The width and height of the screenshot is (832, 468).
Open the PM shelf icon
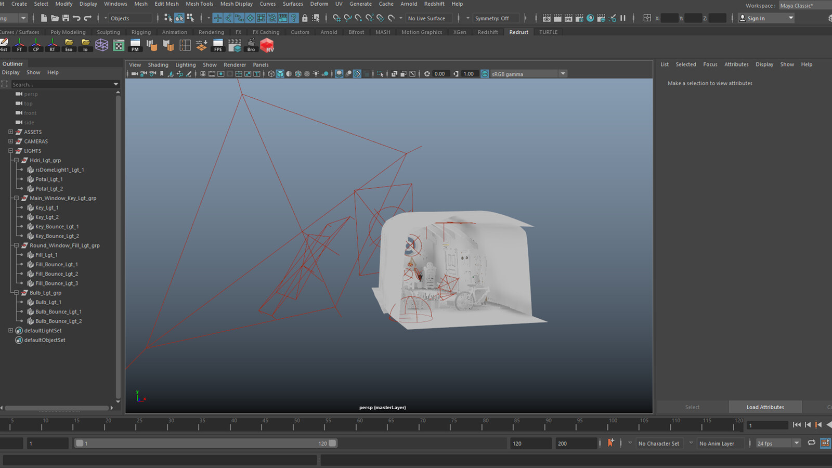tap(135, 46)
